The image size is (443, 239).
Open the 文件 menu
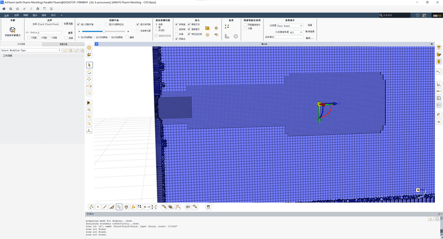[6, 15]
